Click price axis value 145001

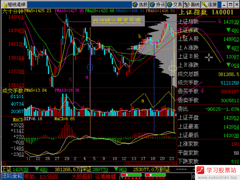tap(16, 17)
